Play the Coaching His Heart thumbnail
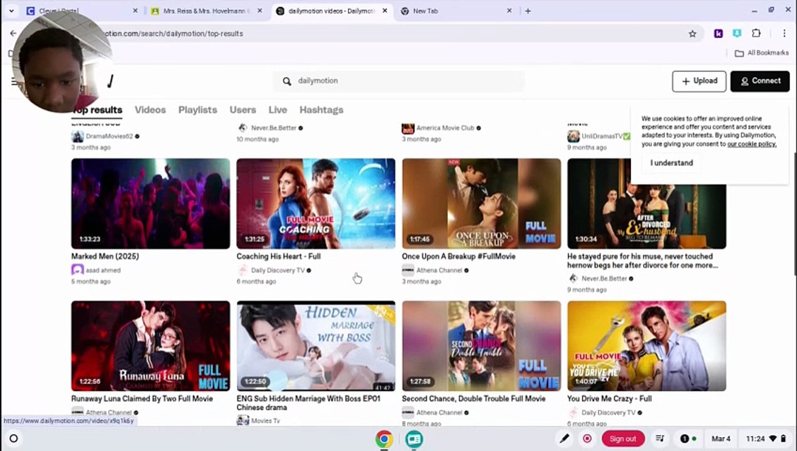 point(316,204)
